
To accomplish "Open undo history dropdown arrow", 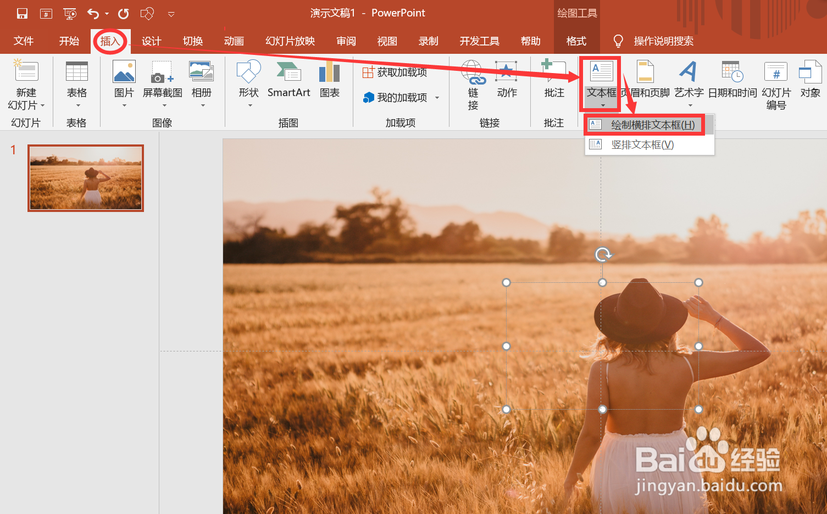I will [x=107, y=14].
